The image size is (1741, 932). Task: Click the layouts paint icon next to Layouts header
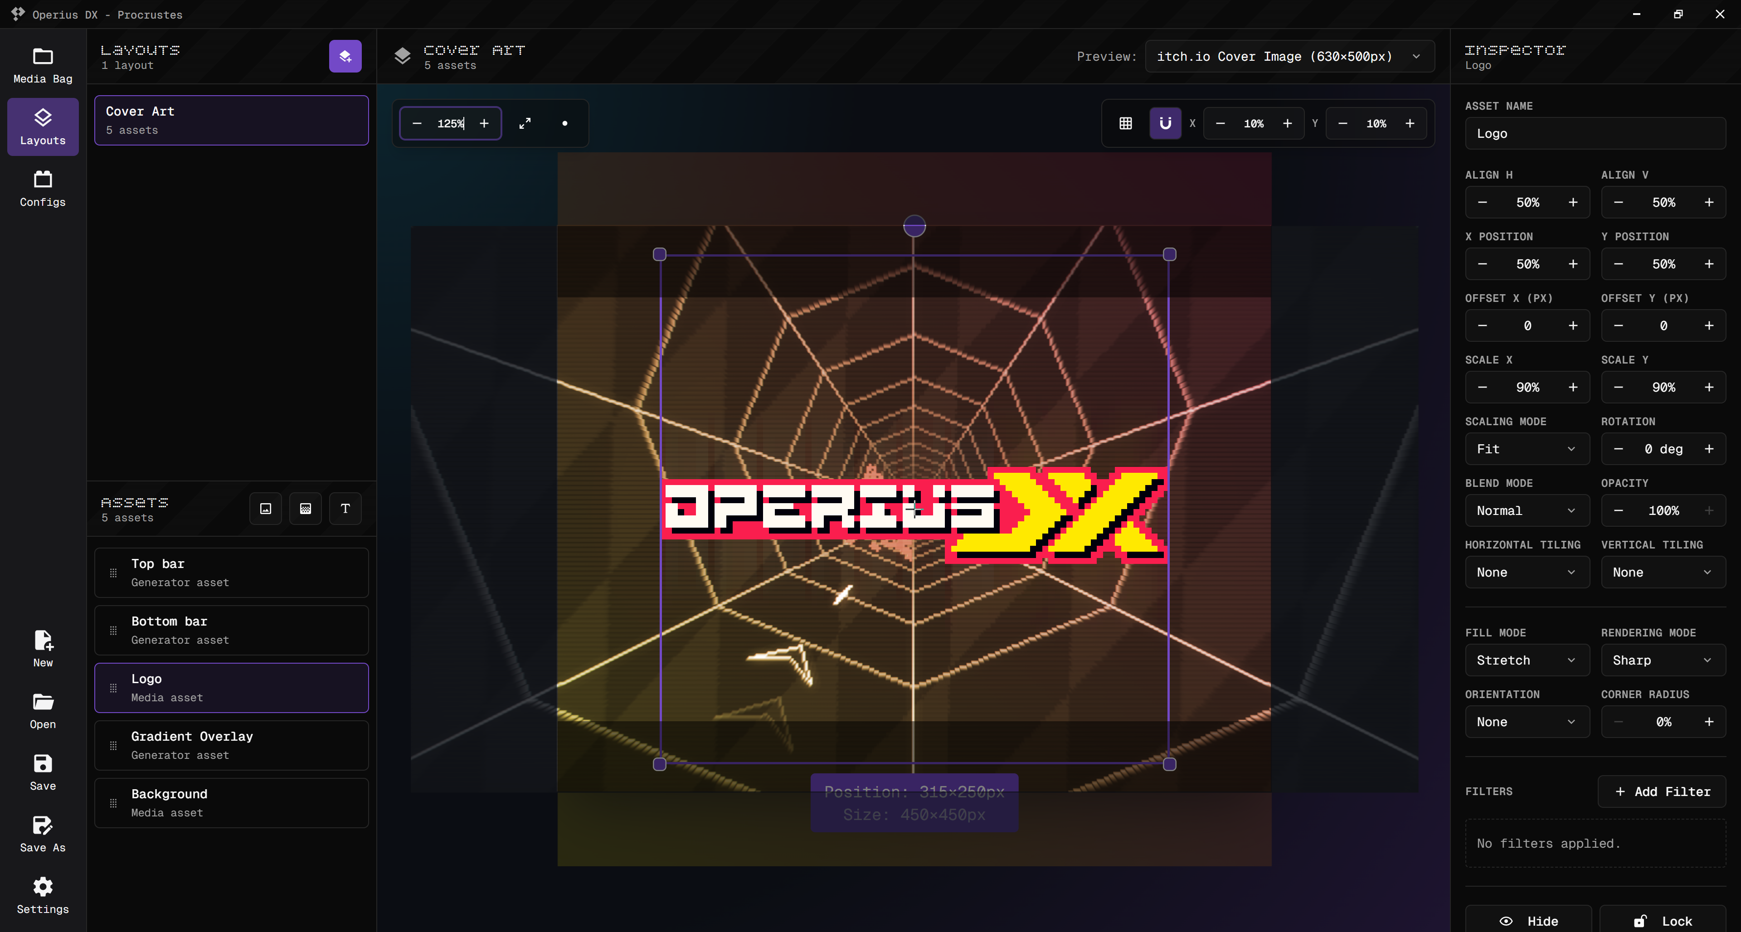pyautogui.click(x=345, y=56)
